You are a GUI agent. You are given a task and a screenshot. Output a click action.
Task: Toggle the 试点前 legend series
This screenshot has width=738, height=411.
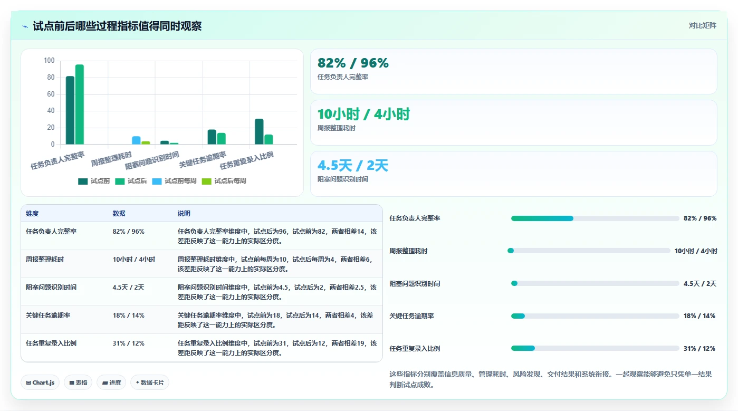(94, 181)
